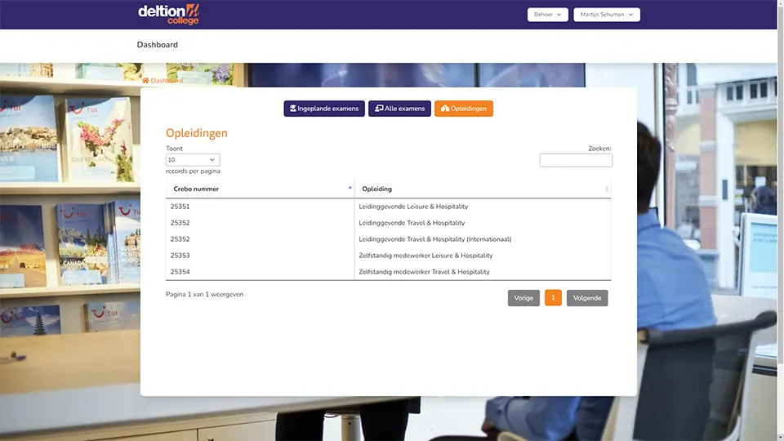Click the home icon in breadcrumb
Screen dimensions: 784x441
[145, 81]
